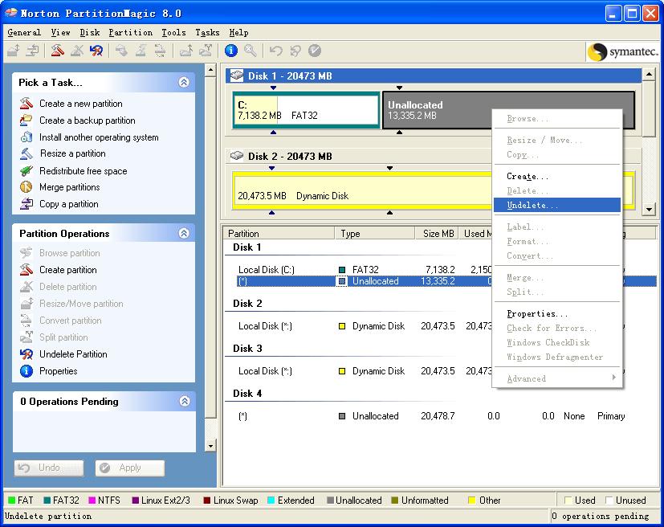
Task: Click the Undelete Partition icon in sidebar
Action: (x=26, y=354)
